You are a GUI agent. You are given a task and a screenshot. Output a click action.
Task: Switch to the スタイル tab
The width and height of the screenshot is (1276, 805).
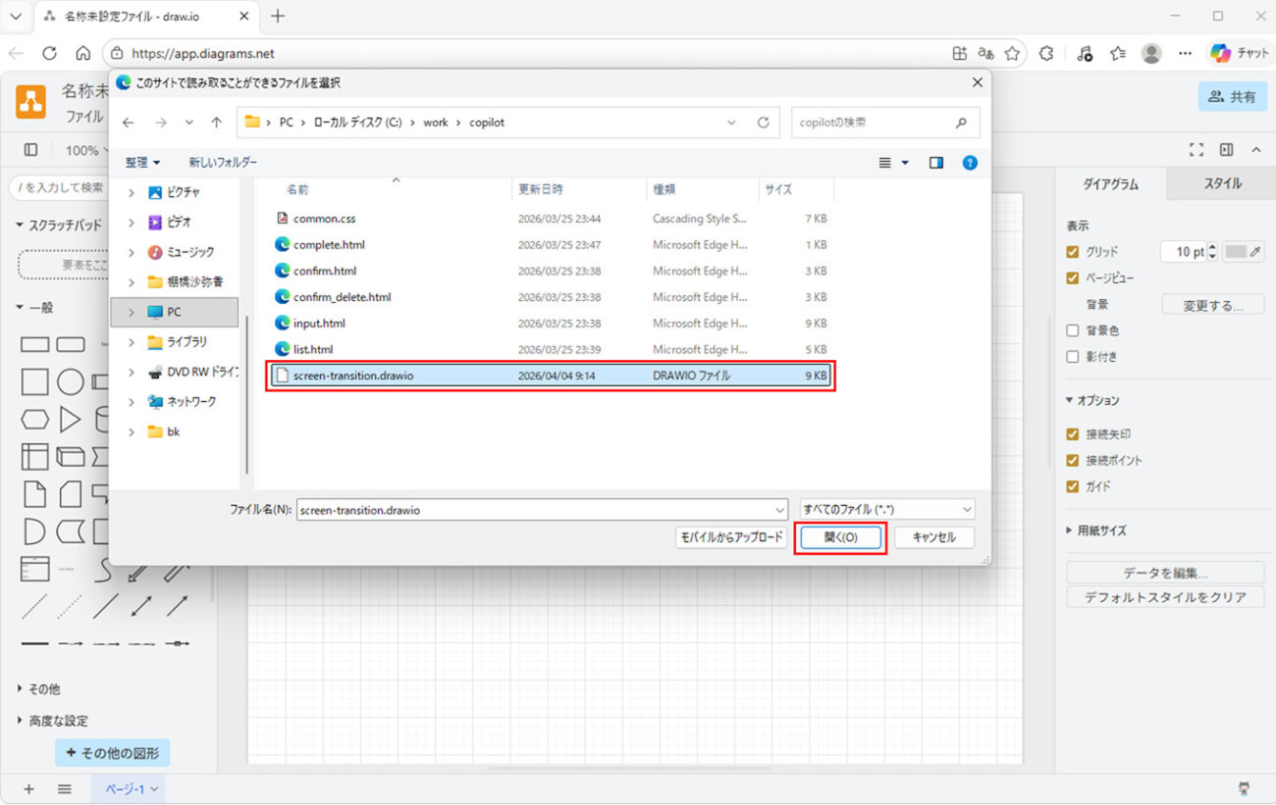point(1222,183)
